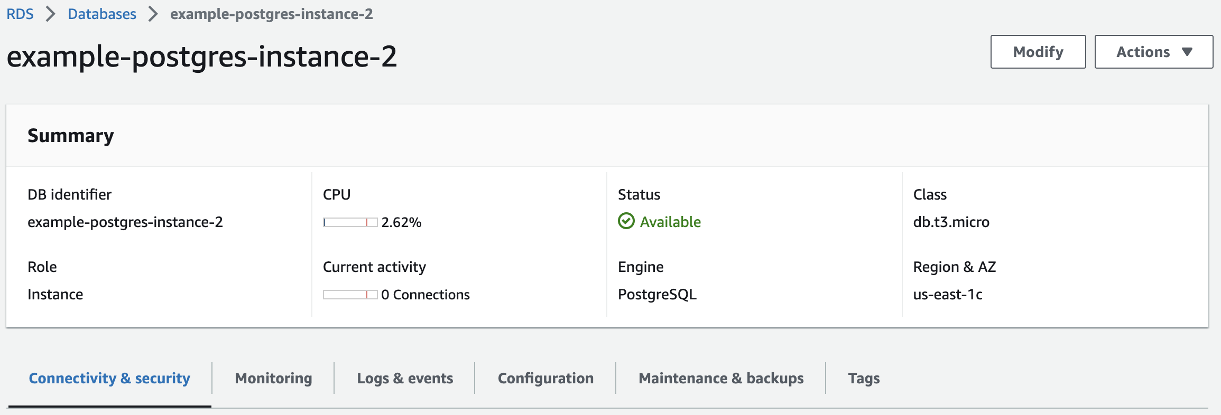This screenshot has width=1221, height=415.
Task: Select the Tags tab
Action: [864, 378]
